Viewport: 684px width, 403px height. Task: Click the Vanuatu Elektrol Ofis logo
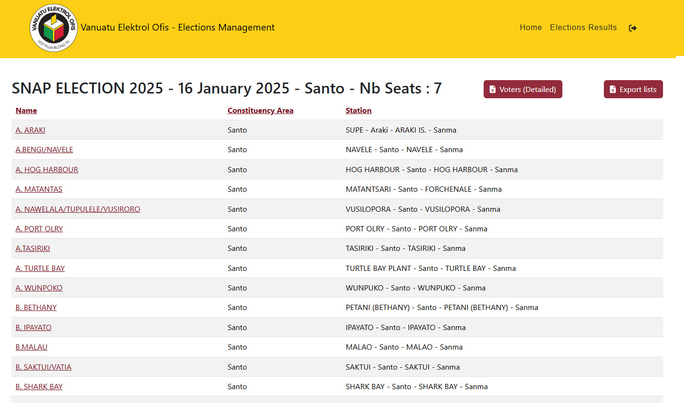pos(53,28)
